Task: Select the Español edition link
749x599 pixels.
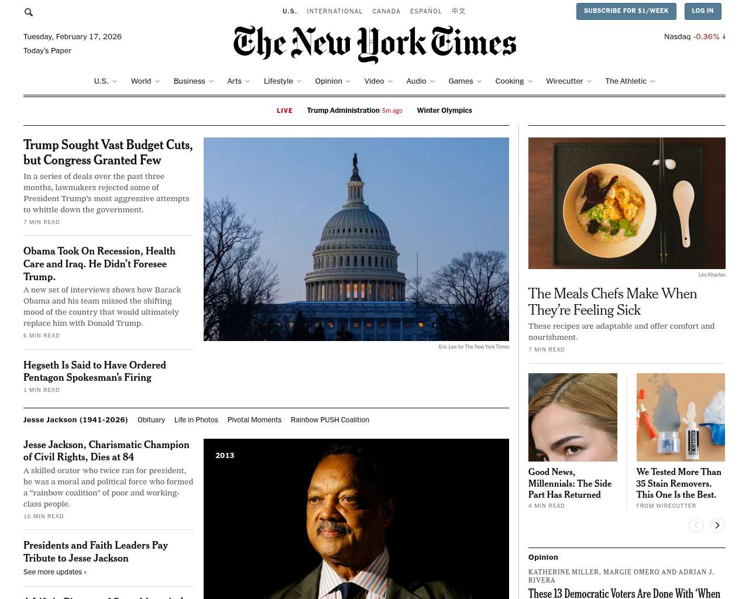Action: point(426,11)
